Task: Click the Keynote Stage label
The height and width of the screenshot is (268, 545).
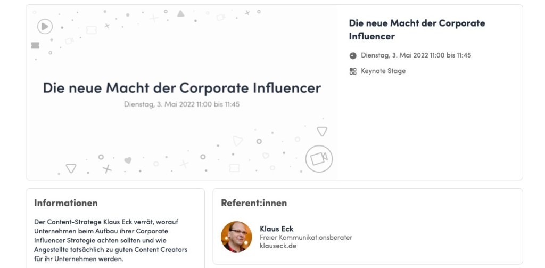Action: coord(383,71)
